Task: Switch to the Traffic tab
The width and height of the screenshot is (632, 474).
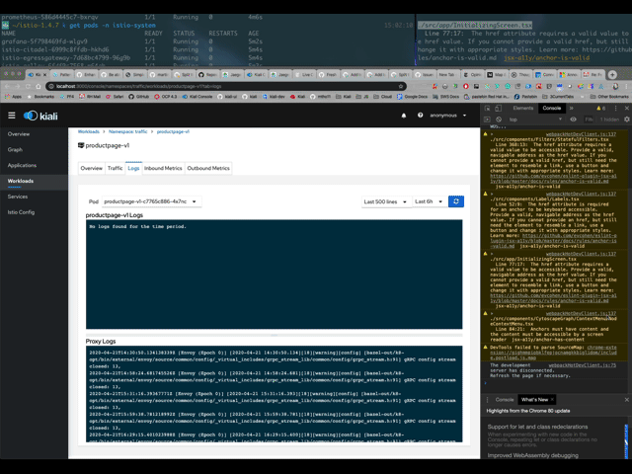Action: tap(115, 168)
